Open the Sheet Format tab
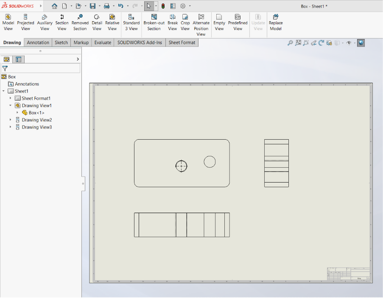This screenshot has width=383, height=298. 182,42
